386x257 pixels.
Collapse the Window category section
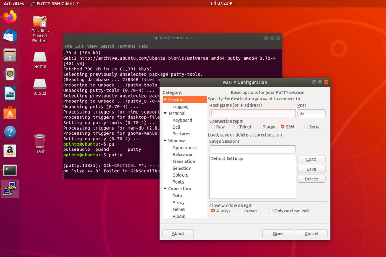tap(165, 141)
